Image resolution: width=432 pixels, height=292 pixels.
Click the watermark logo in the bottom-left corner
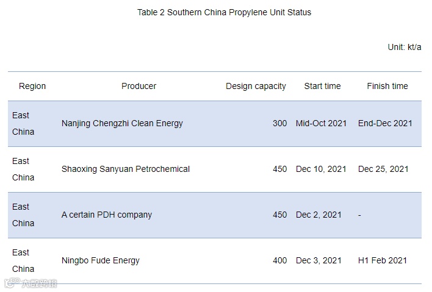pos(31,283)
